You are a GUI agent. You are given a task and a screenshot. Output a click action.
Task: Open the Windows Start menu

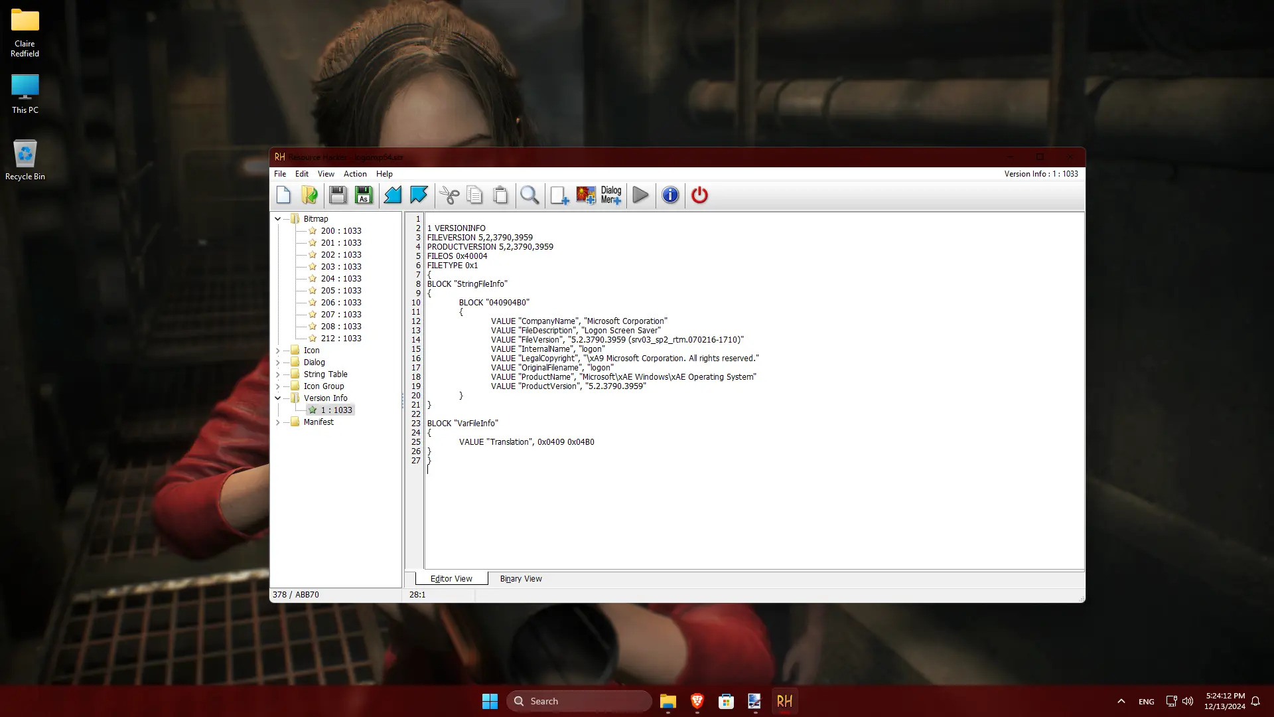490,701
